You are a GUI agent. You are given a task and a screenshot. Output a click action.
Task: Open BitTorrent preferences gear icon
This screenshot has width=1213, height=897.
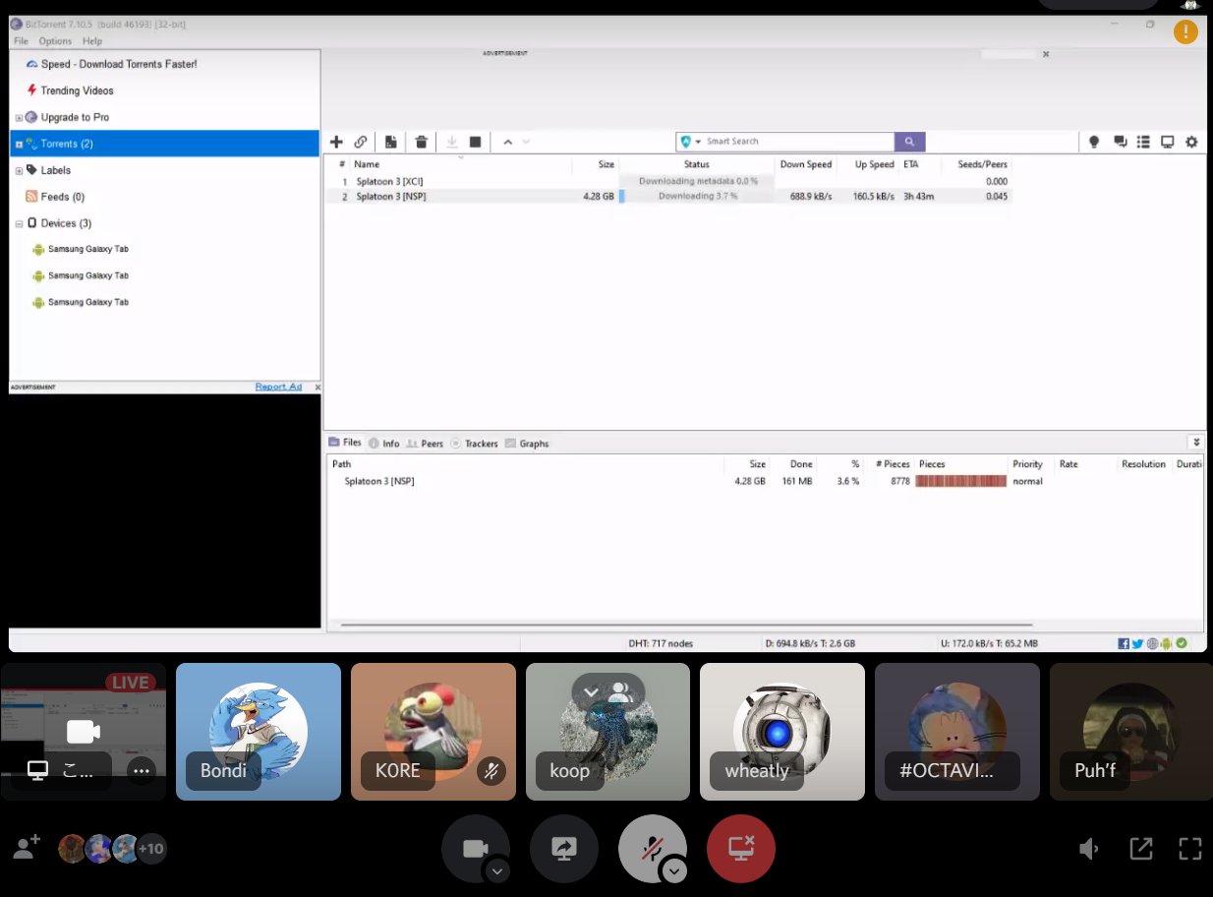click(x=1191, y=142)
